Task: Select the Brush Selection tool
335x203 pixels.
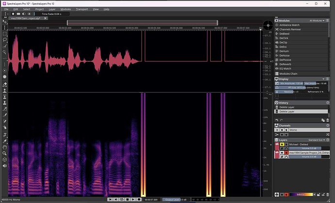Action: coord(5,46)
